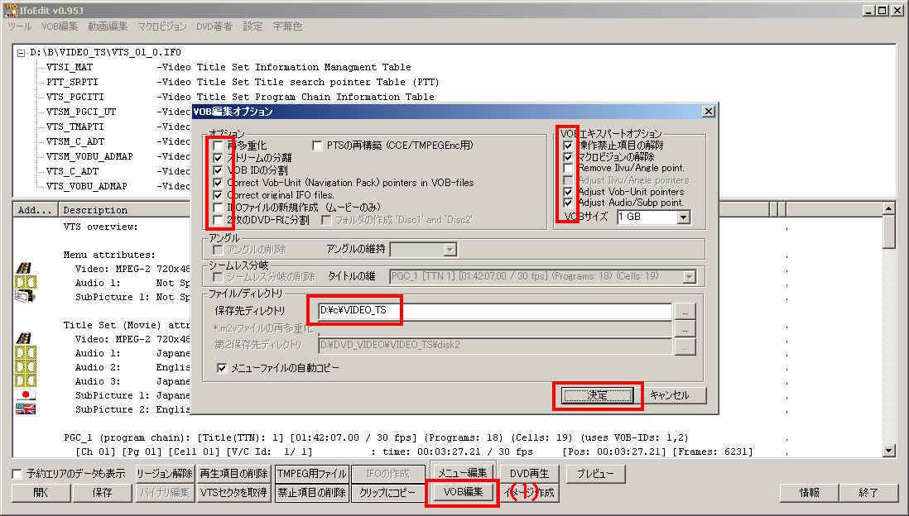Uncheck the マクロビジョンの解除 option

coord(568,157)
